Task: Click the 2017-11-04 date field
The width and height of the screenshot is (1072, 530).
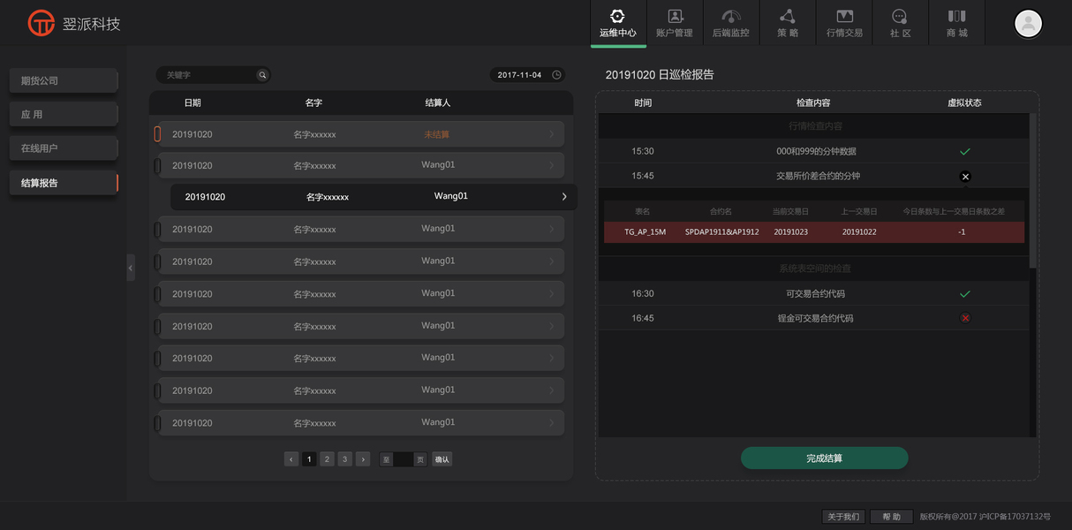Action: coord(527,75)
